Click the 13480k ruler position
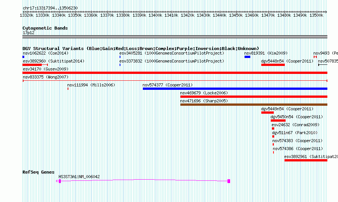The height and width of the screenshot is (202, 338). [284, 15]
